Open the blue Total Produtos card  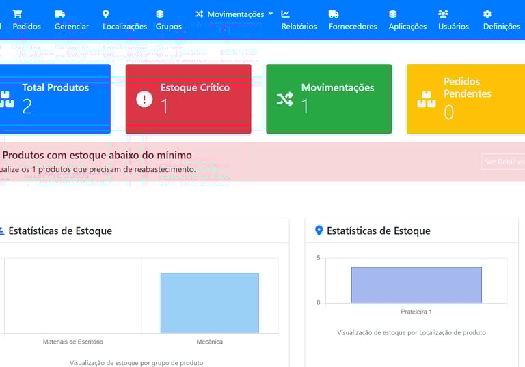[x=55, y=100]
